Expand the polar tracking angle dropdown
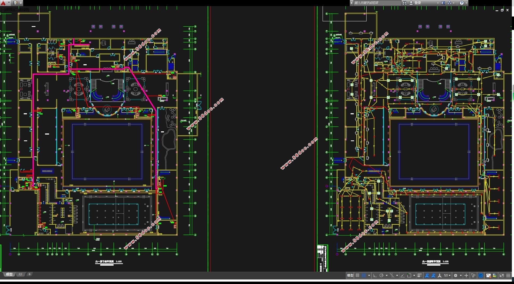 387,275
